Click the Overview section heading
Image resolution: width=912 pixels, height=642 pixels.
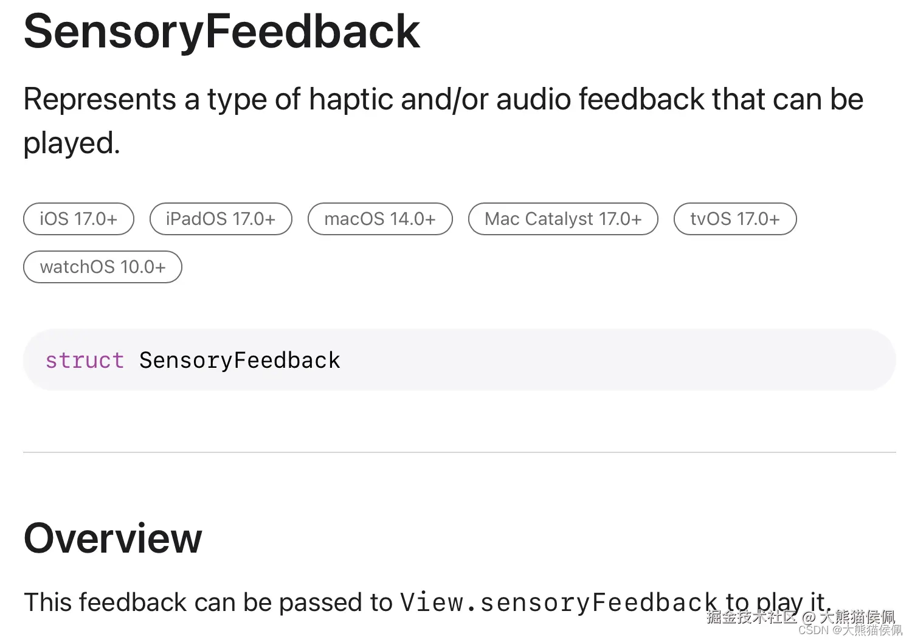coord(113,539)
